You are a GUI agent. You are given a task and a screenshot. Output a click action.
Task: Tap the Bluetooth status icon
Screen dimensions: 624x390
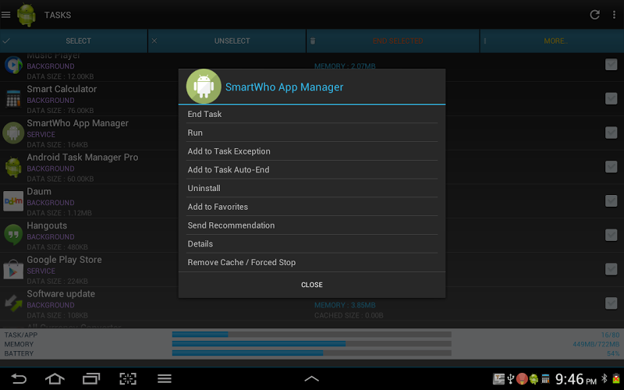point(604,378)
